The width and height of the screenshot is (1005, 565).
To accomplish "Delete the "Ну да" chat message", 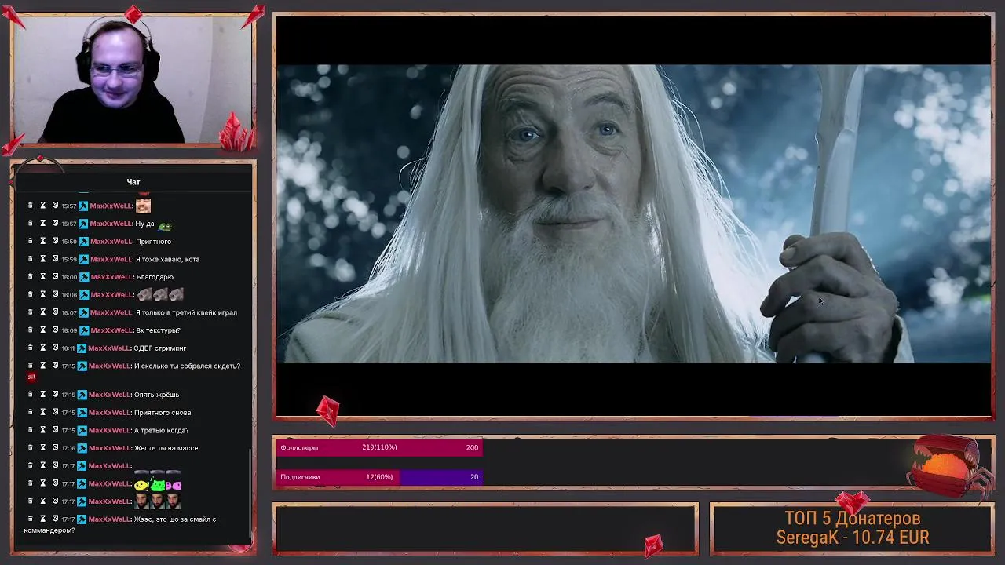I will (x=31, y=224).
